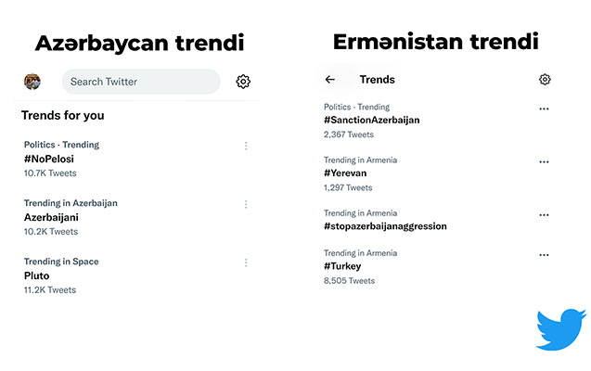The height and width of the screenshot is (371, 591).
Task: Go back using the arrow icon
Action: click(x=330, y=80)
